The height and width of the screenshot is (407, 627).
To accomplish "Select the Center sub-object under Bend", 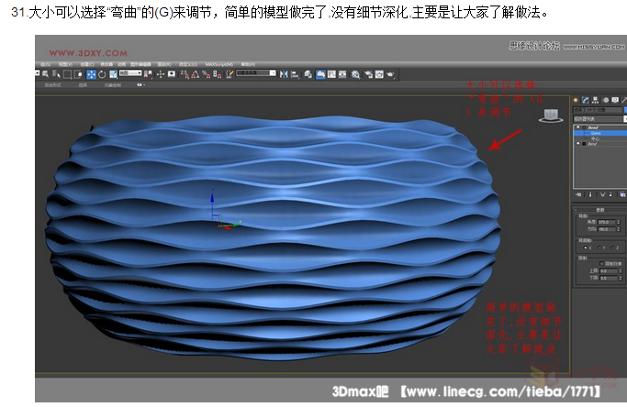I will (595, 138).
